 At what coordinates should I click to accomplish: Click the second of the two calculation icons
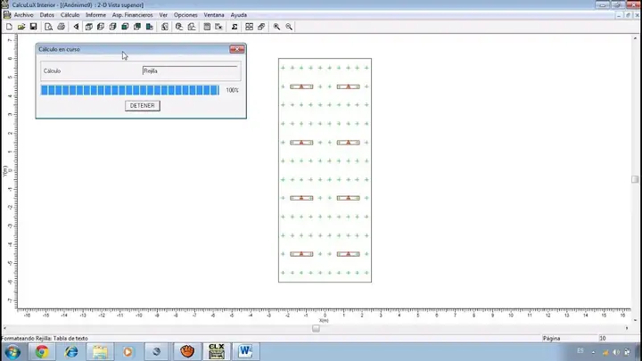pos(192,27)
